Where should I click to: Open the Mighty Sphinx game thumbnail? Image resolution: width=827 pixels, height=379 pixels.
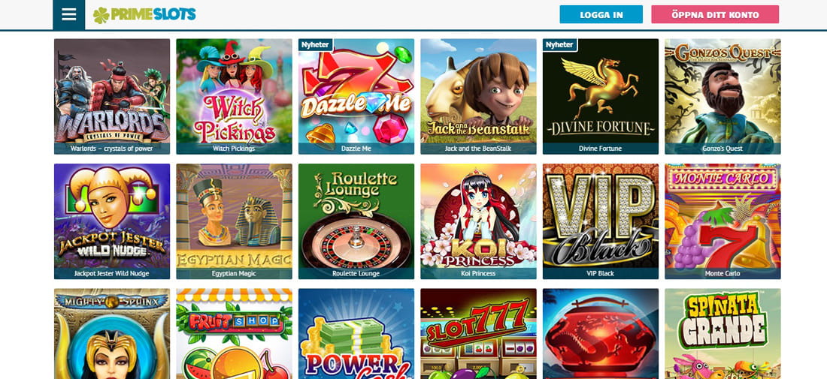(112, 334)
